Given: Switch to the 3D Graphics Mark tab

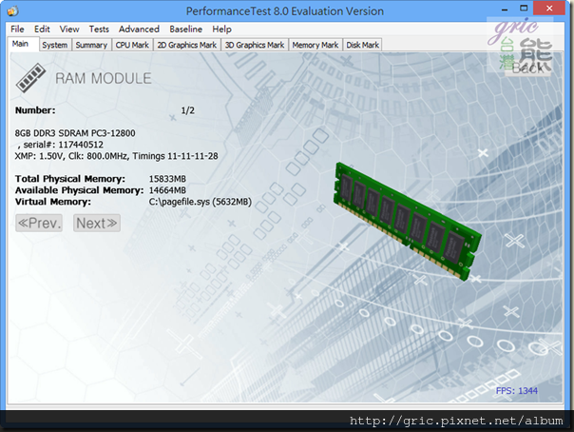Looking at the screenshot, I should click(x=255, y=45).
